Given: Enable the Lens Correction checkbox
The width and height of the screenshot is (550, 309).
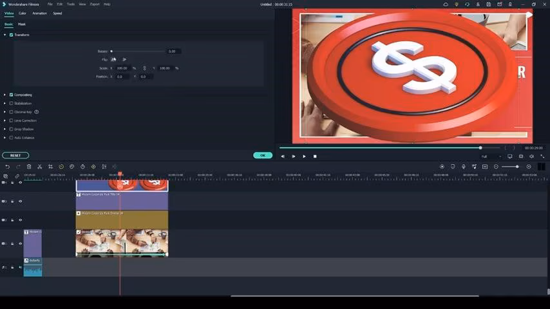Looking at the screenshot, I should pyautogui.click(x=11, y=120).
